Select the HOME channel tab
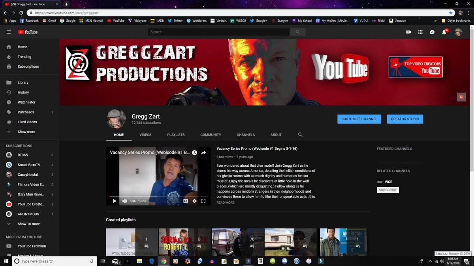Screen dimensions: 474x266 click(x=119, y=135)
